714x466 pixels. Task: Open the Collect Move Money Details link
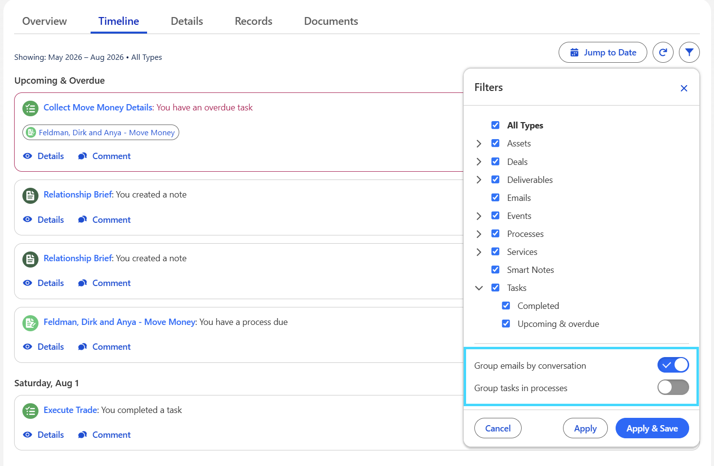[x=98, y=108]
